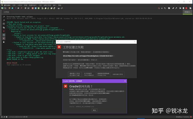The width and height of the screenshot is (193, 119).
Task: Click the gear icon in bottom status bar
Action: pos(6,117)
